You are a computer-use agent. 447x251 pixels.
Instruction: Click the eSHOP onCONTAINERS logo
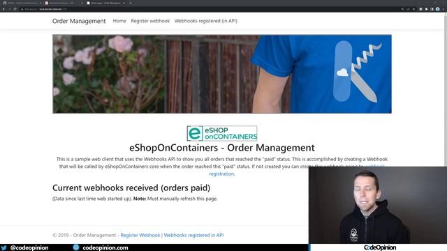coord(222,133)
